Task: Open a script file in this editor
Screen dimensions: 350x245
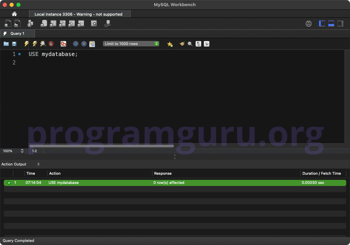Action: pos(6,44)
